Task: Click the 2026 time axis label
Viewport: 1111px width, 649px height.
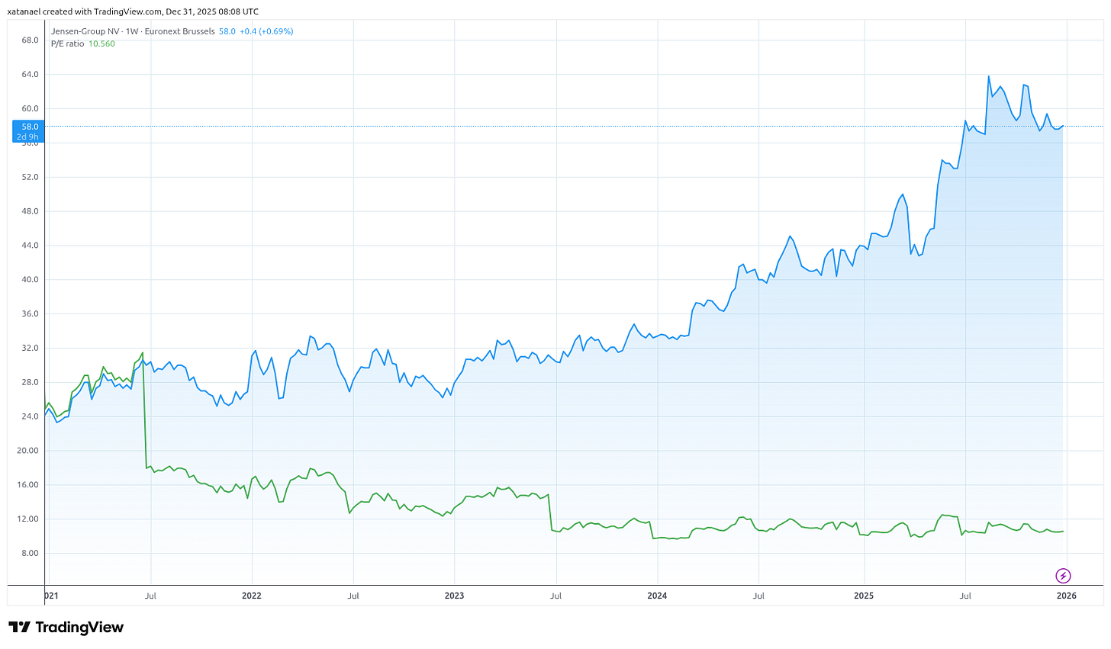Action: [1067, 596]
